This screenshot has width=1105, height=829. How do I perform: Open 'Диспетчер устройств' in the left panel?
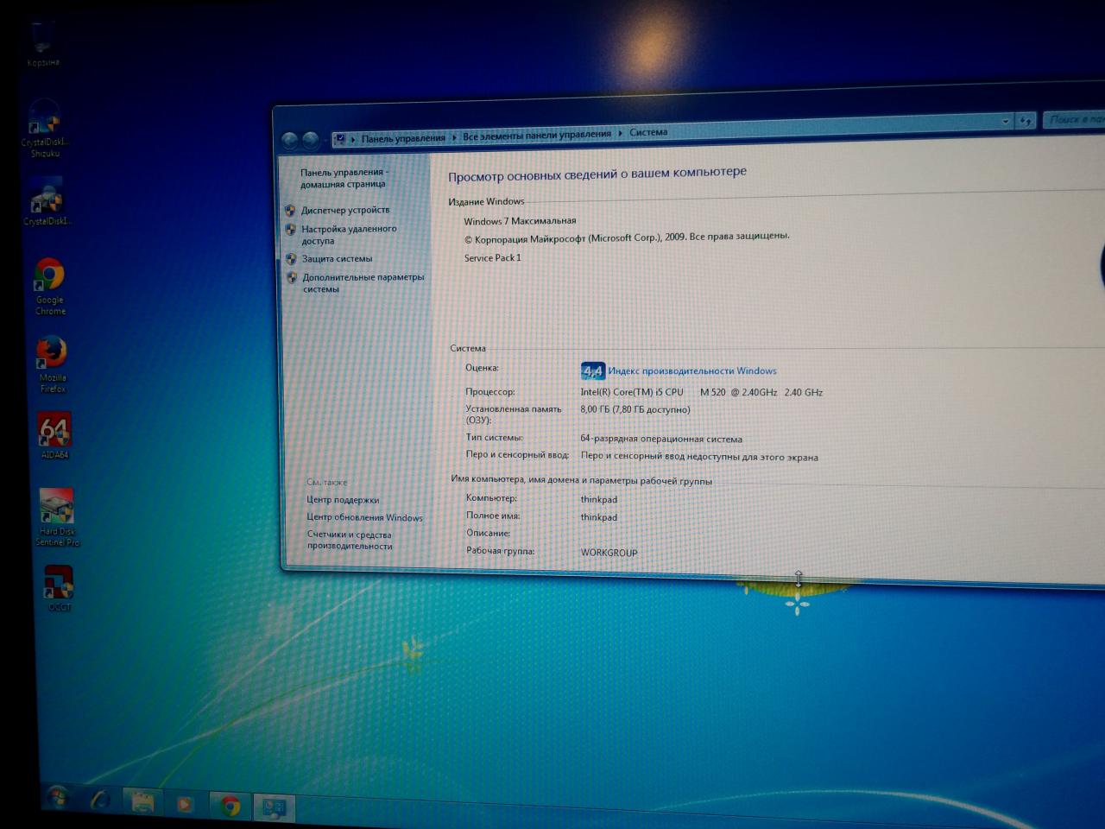(x=344, y=210)
